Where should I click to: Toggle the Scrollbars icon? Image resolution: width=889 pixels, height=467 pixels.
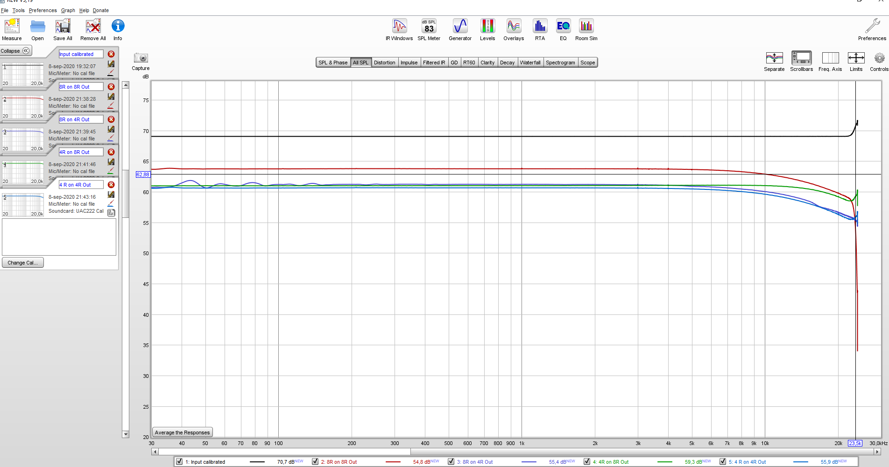tap(801, 58)
